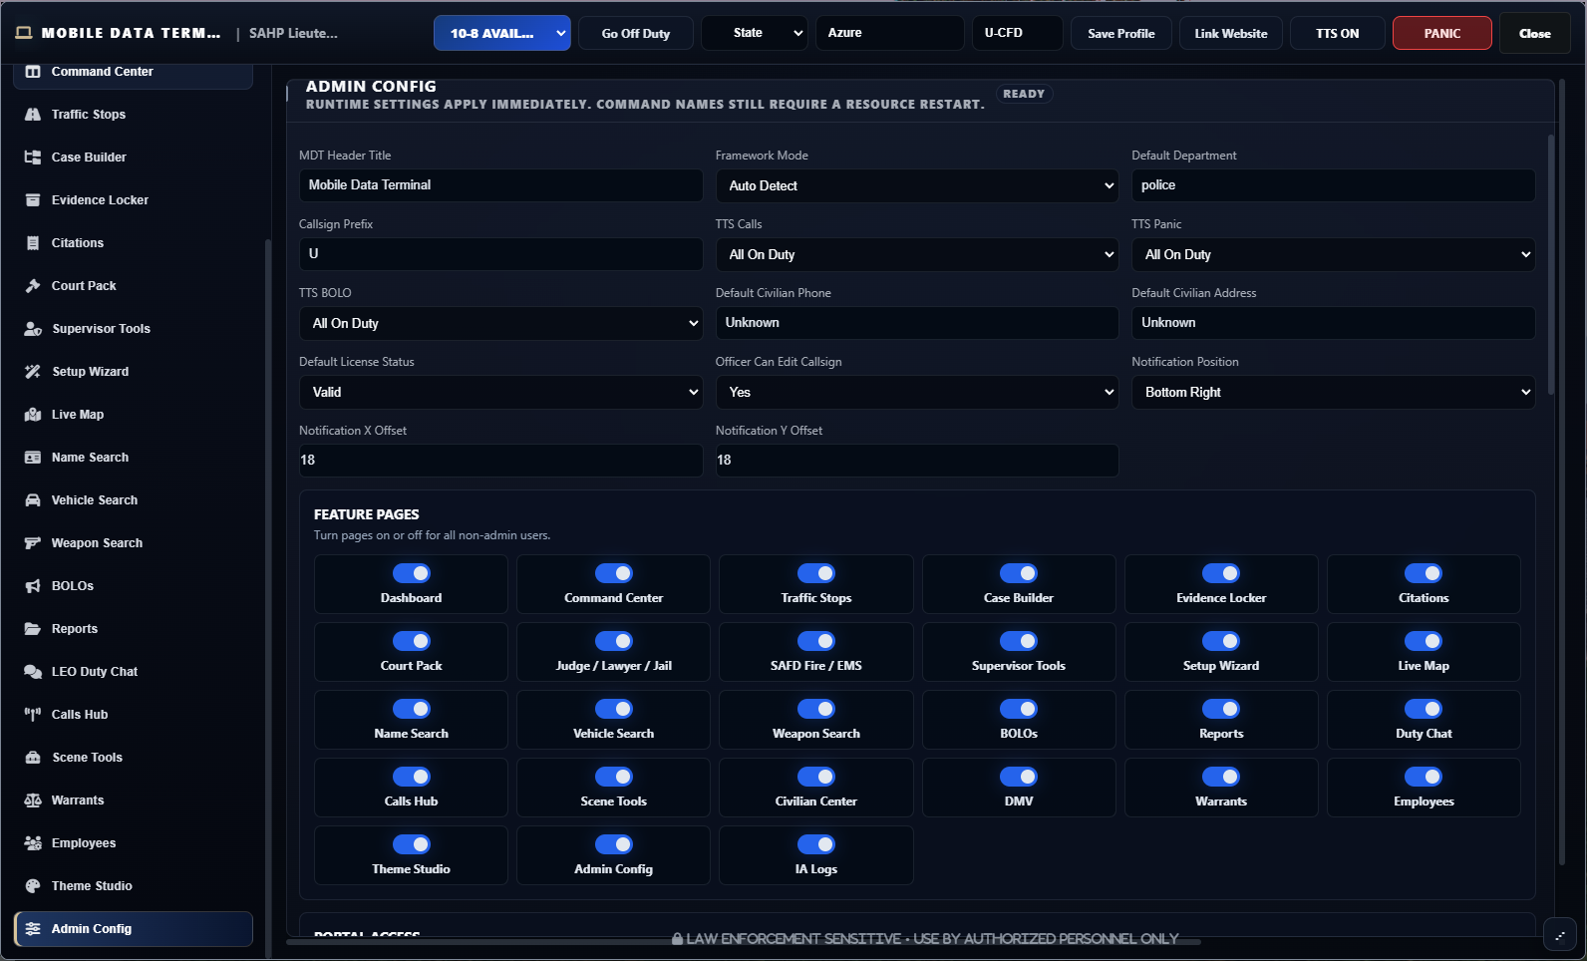Click the Command Center sidebar icon

[x=33, y=72]
